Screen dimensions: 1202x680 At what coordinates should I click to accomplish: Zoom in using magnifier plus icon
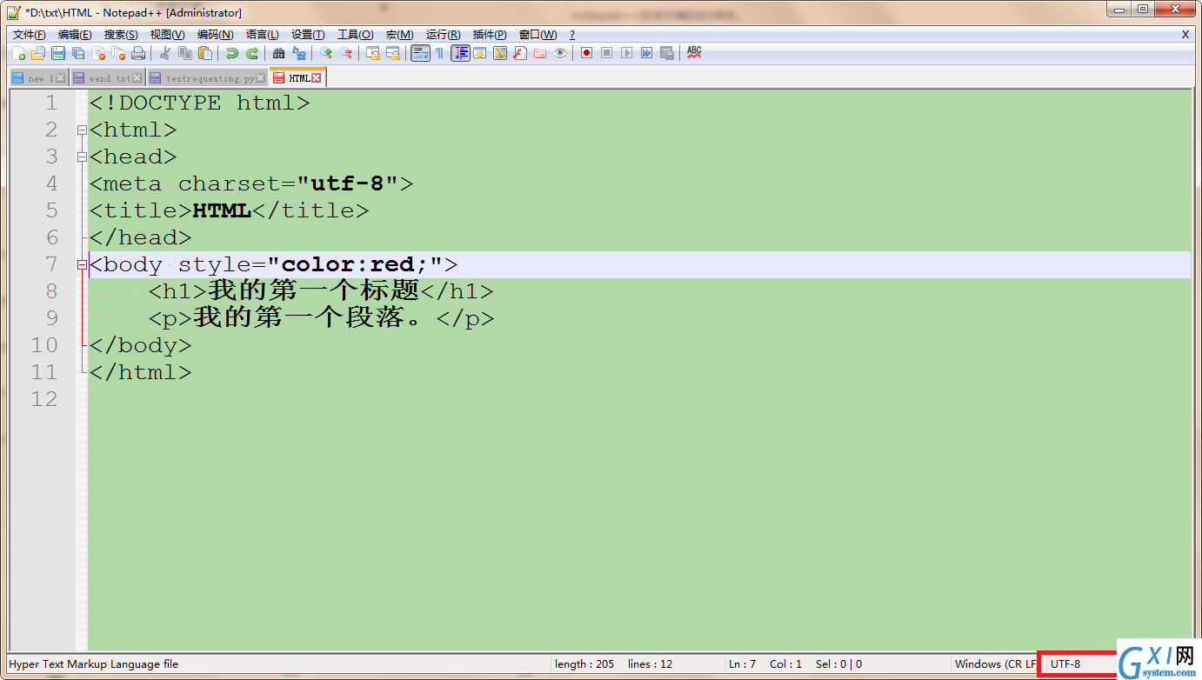click(x=326, y=53)
